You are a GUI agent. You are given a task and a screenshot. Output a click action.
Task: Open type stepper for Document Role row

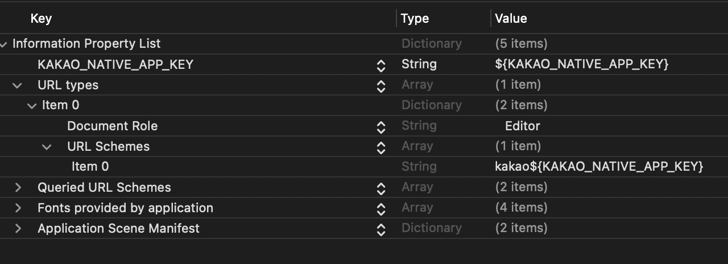pos(381,126)
